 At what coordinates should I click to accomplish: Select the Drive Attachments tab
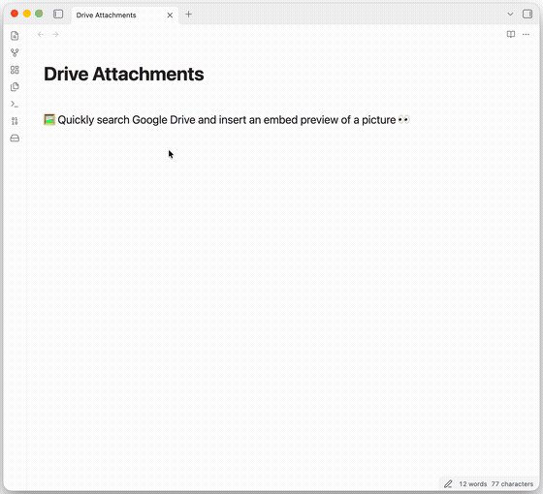tap(125, 15)
